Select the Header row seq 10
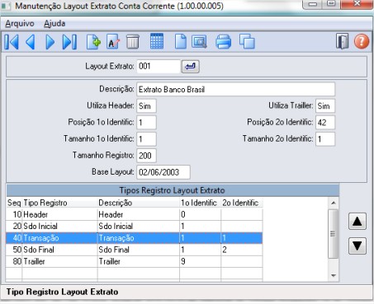This screenshot has width=374, height=304. [135, 214]
